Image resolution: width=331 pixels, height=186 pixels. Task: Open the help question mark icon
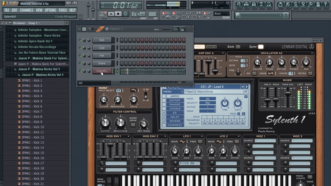(x=325, y=5)
